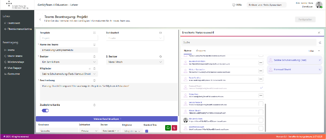
Task: Open the channel row Sichtbarkeit dropdown
Action: 89,131
